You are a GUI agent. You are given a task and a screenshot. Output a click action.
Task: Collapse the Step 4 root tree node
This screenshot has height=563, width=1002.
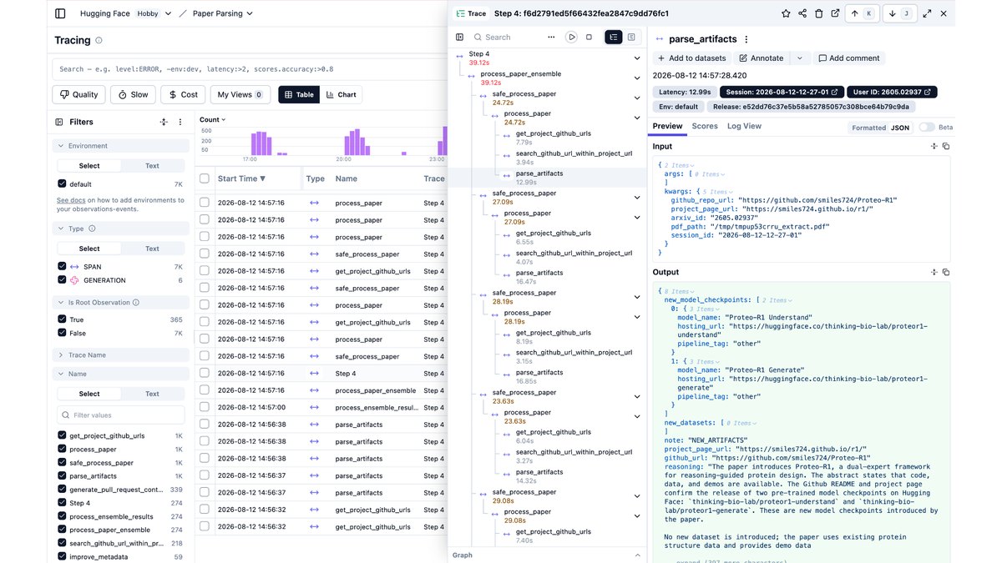point(637,58)
